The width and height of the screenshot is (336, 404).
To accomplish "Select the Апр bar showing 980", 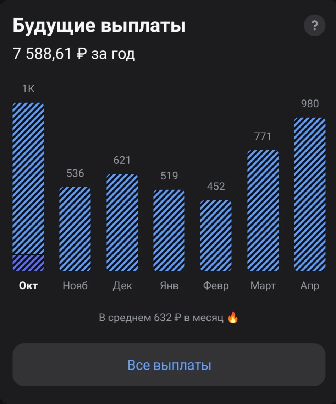I will click(310, 194).
